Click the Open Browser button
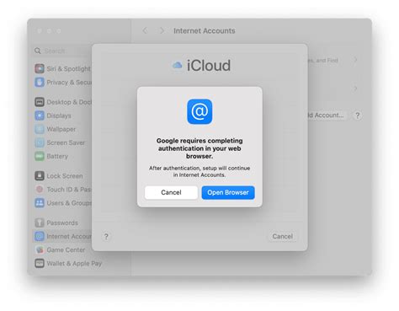 click(x=228, y=192)
